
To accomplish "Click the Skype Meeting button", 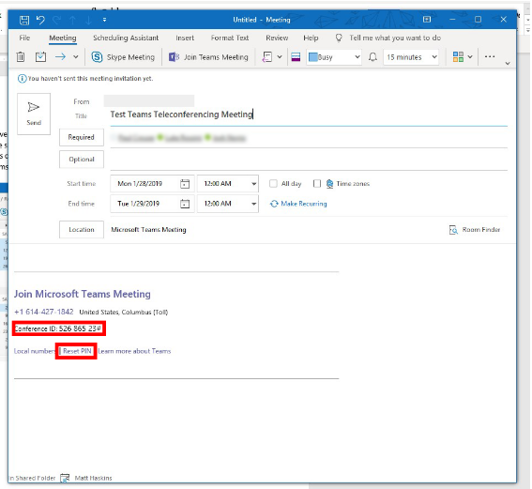I will tap(123, 57).
